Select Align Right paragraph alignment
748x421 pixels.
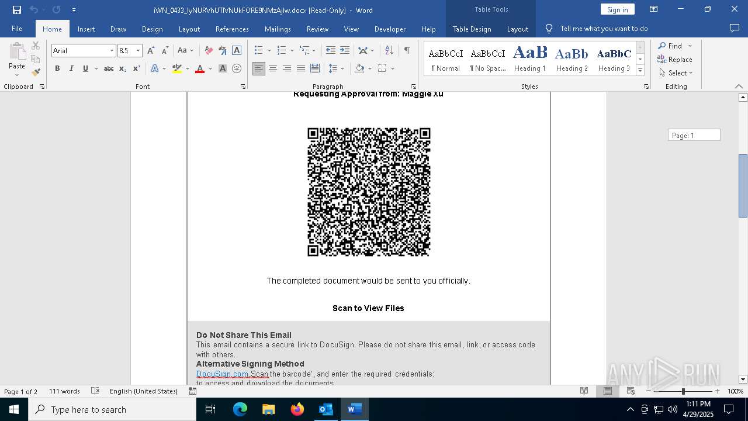(x=287, y=68)
